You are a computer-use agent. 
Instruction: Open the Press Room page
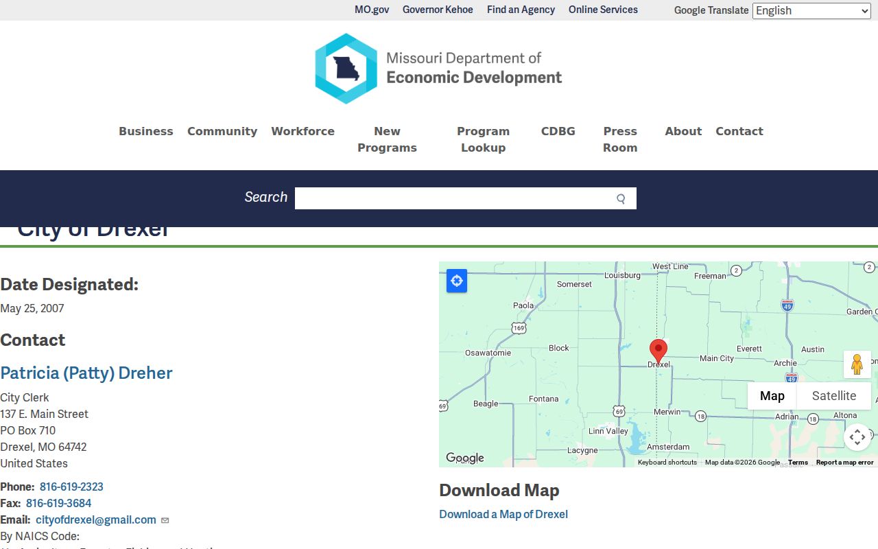(x=620, y=139)
